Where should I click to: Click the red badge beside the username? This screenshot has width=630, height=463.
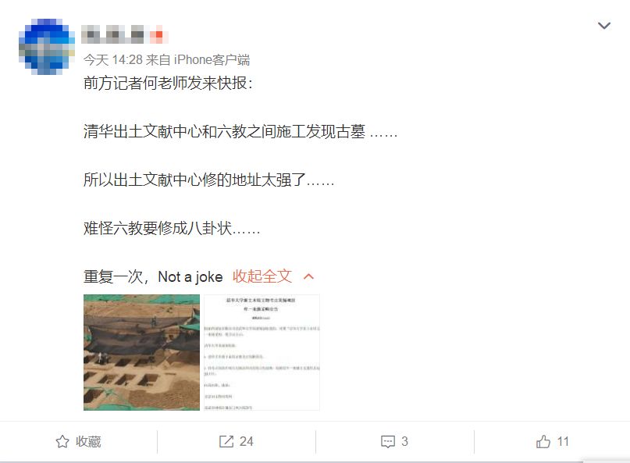[158, 34]
